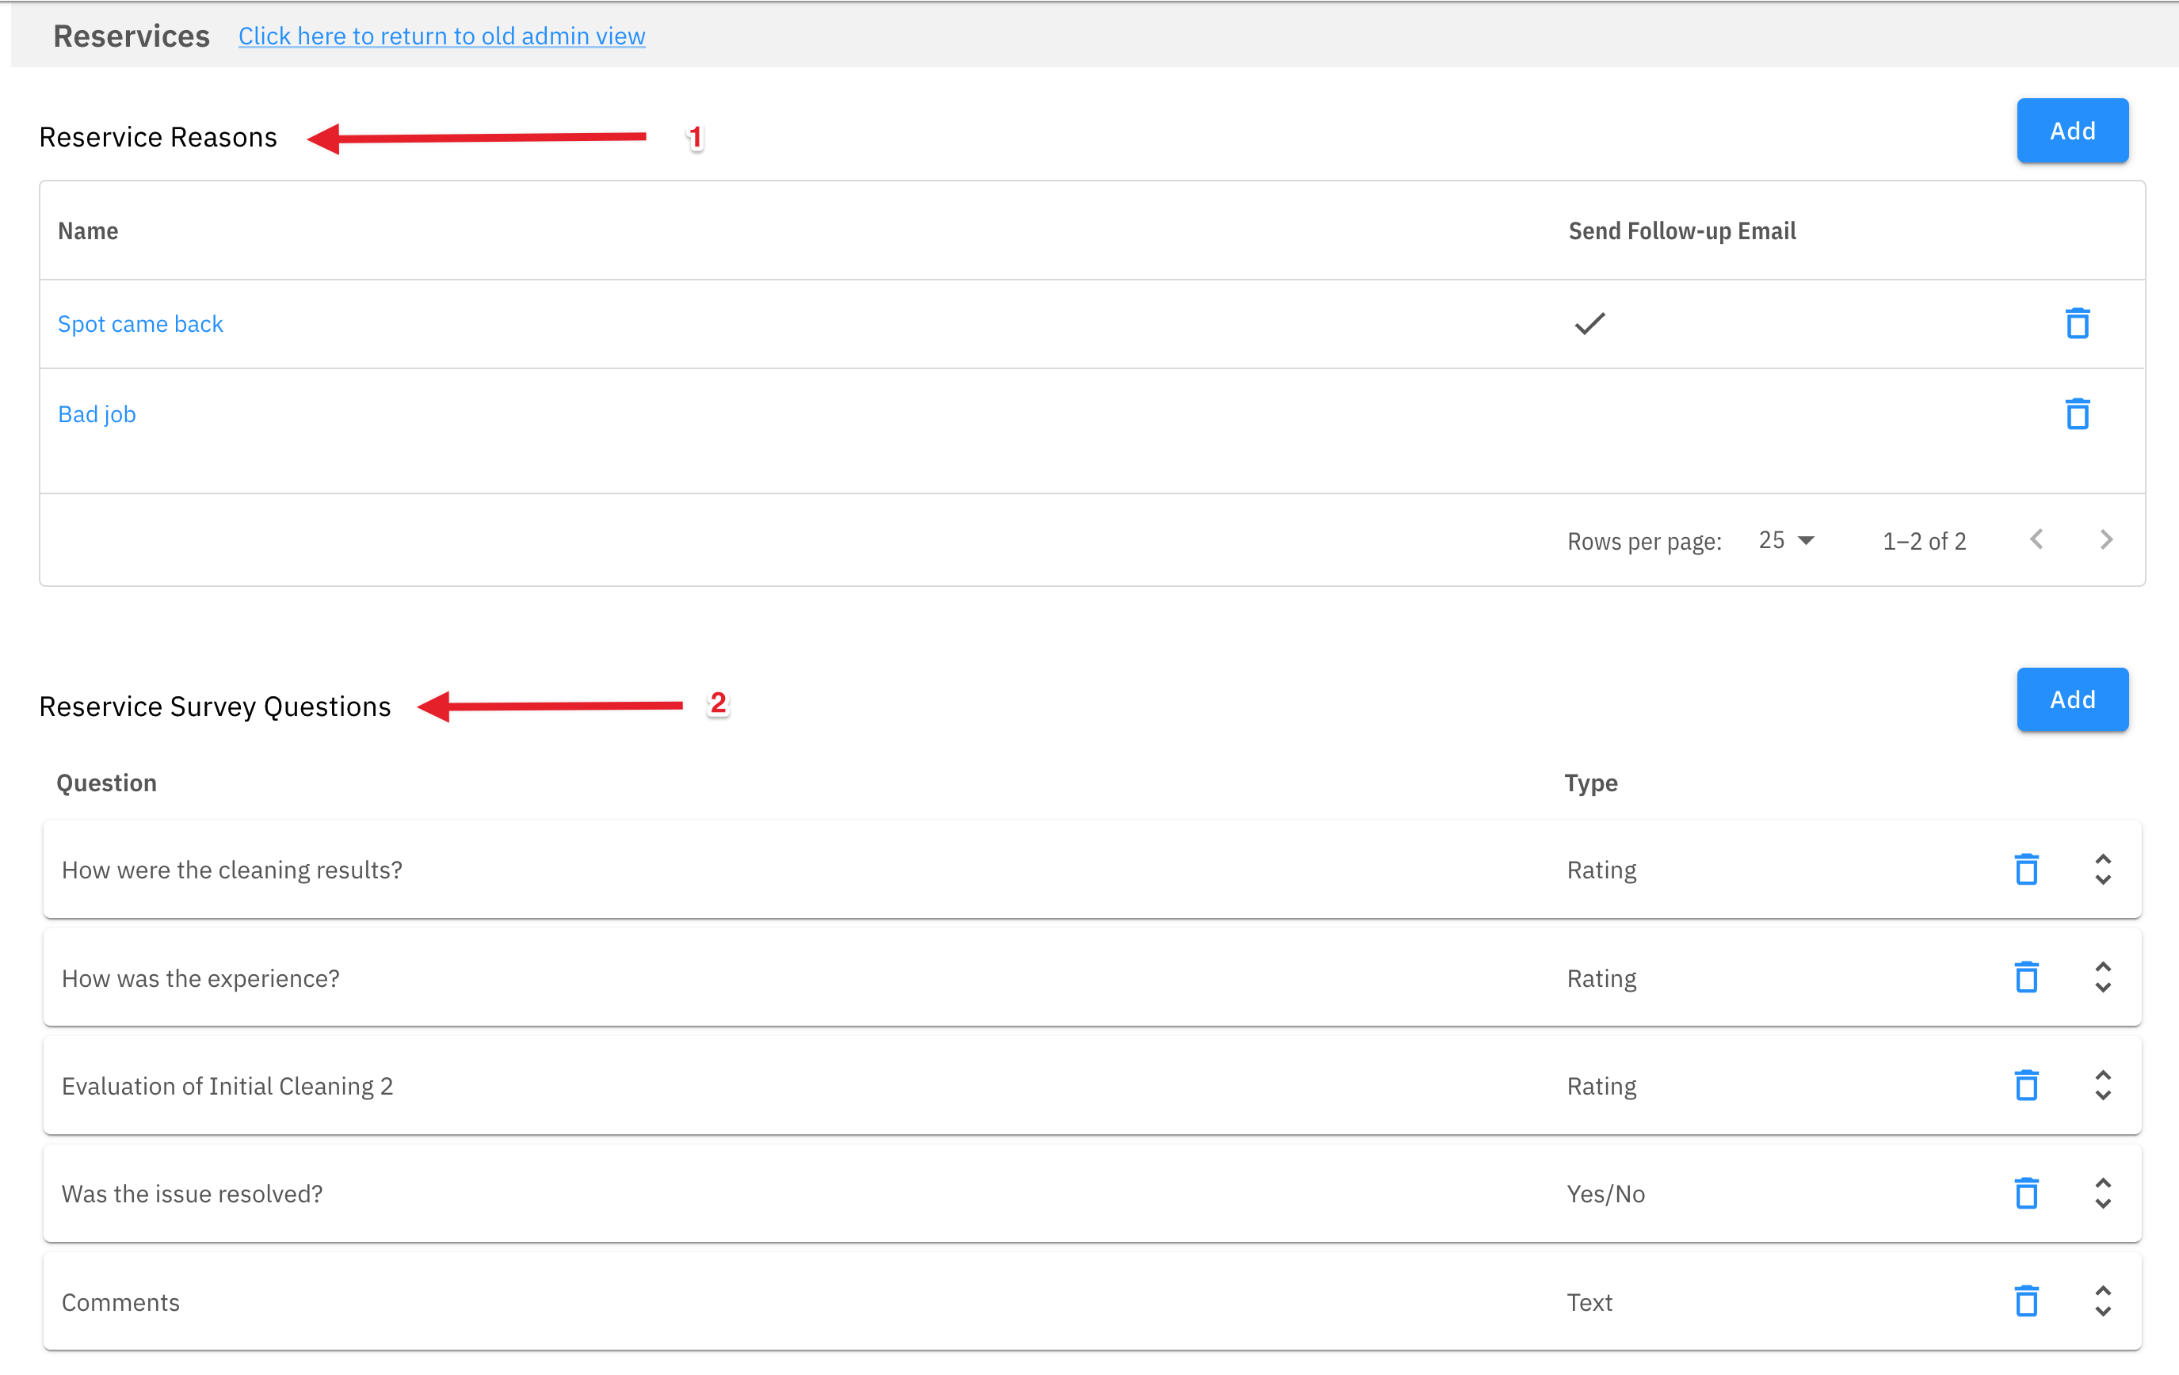
Task: Reorder 'How were the cleaning results?' row handle
Action: [2103, 870]
